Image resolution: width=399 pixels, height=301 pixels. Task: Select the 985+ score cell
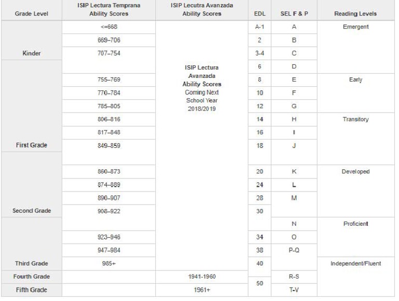point(109,264)
